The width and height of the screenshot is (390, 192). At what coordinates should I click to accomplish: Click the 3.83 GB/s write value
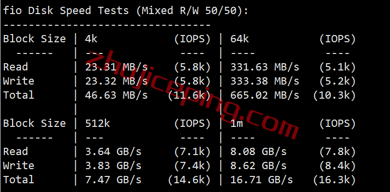(113, 166)
